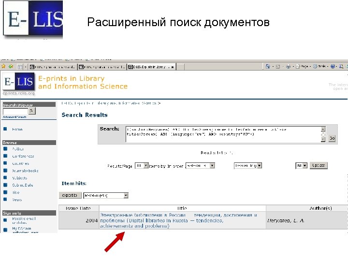Open the Results/Page dropdown
Image resolution: width=348 pixels, height=261 pixels.
coord(142,166)
